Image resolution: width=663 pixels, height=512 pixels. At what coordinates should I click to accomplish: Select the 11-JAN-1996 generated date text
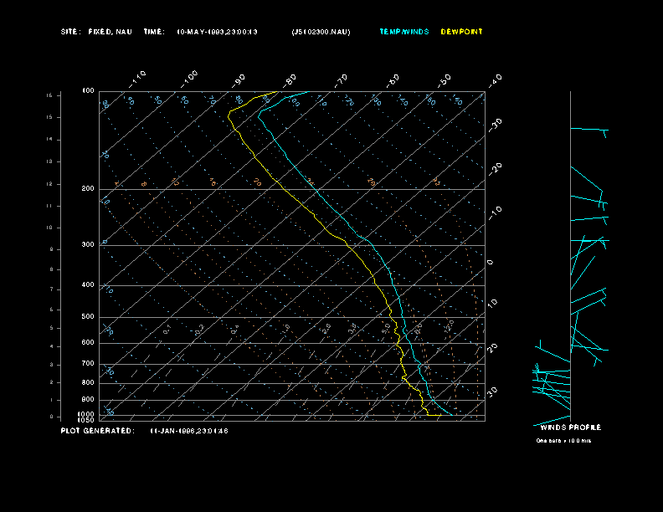[x=189, y=431]
